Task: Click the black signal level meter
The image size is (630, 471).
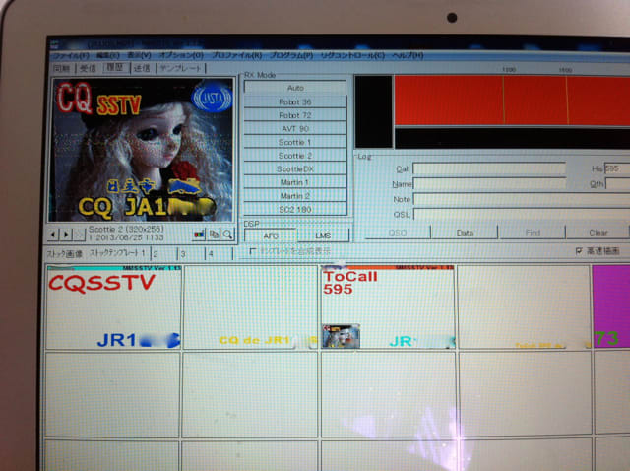Action: pyautogui.click(x=373, y=111)
